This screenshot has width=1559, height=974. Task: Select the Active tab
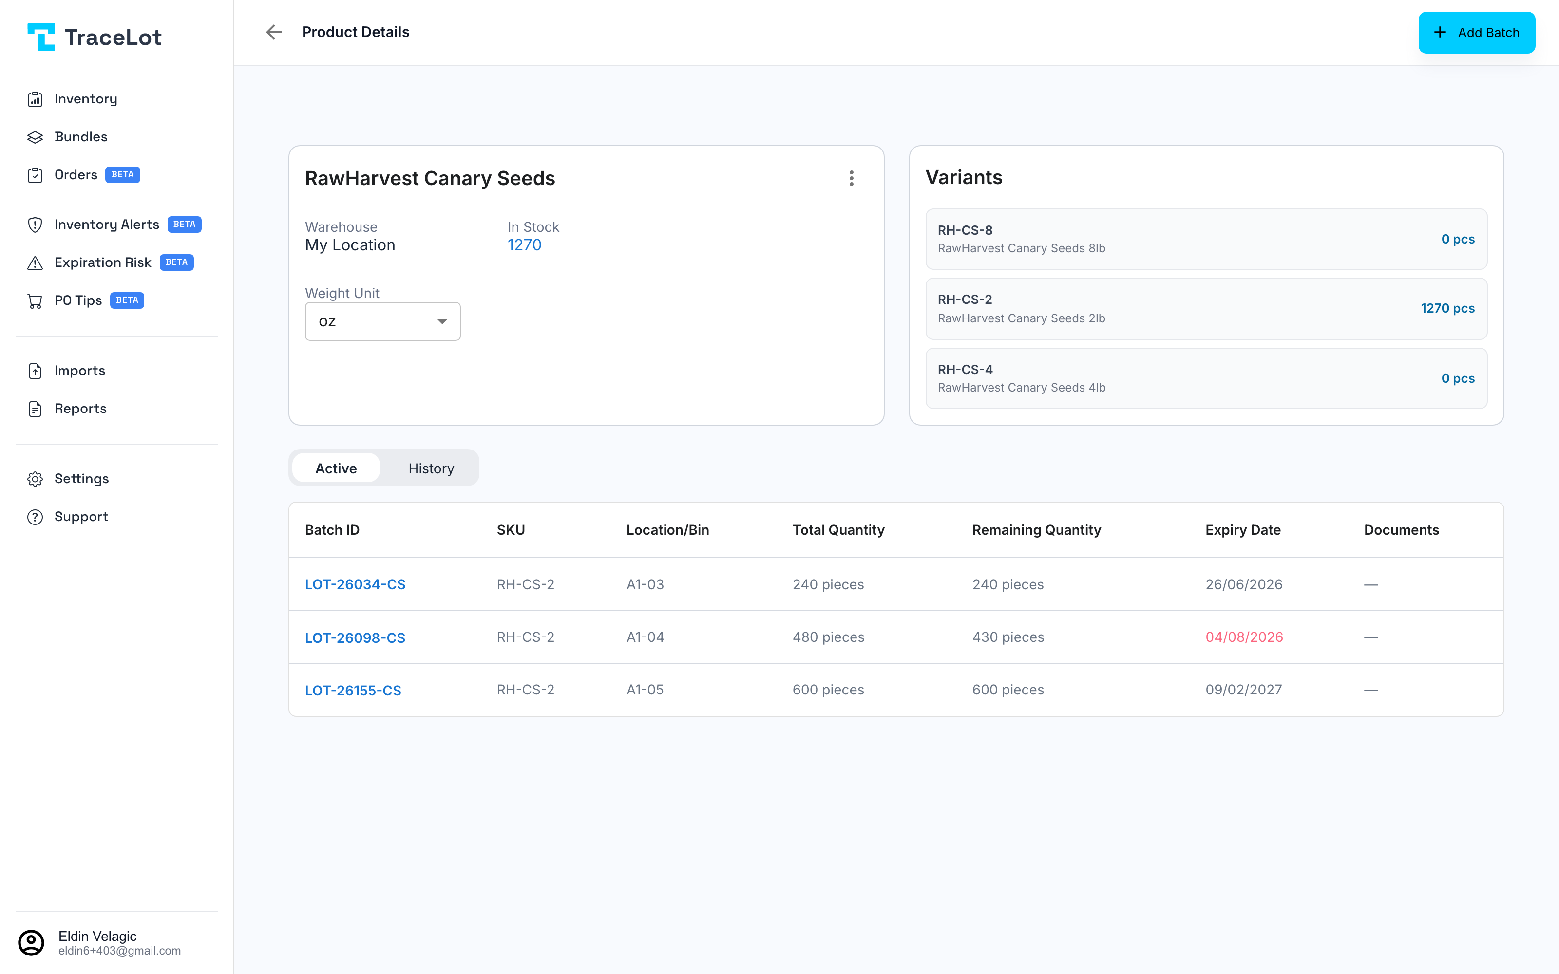pyautogui.click(x=336, y=468)
